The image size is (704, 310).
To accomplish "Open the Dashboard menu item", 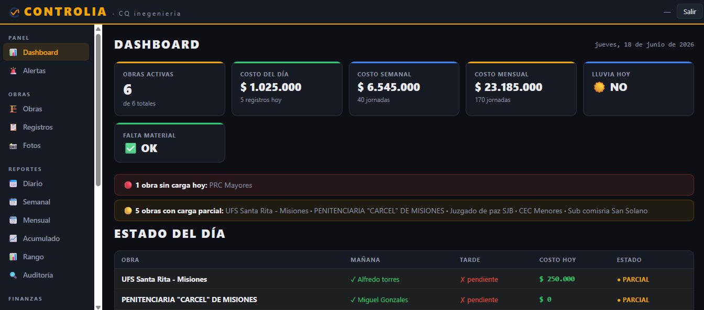I will click(x=46, y=52).
